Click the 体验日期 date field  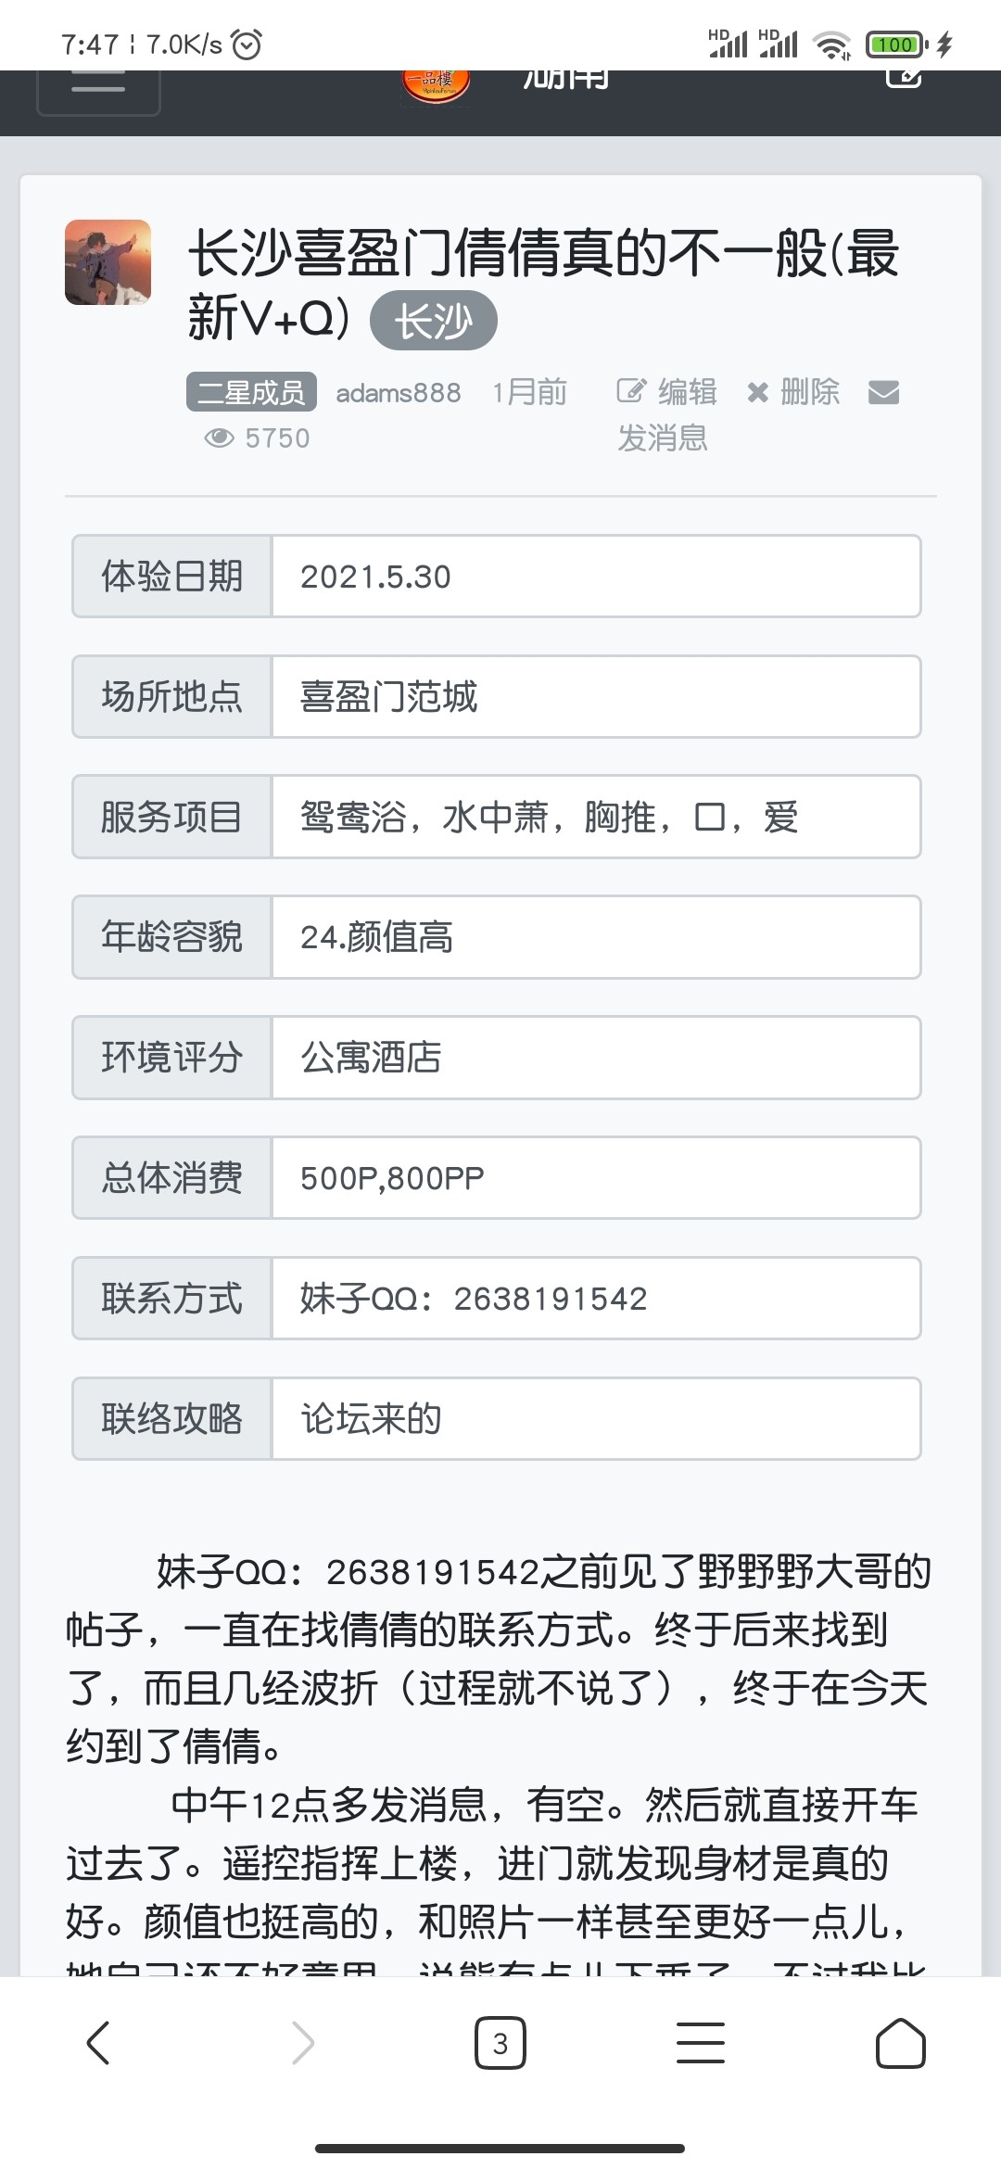[x=595, y=576]
